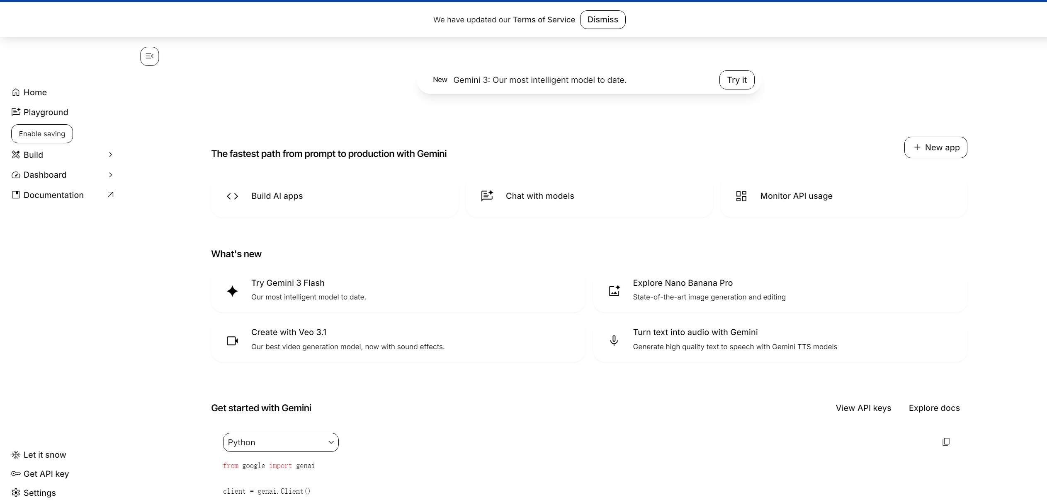The image size is (1047, 502).
Task: Click the Get API key icon
Action: pyautogui.click(x=16, y=473)
